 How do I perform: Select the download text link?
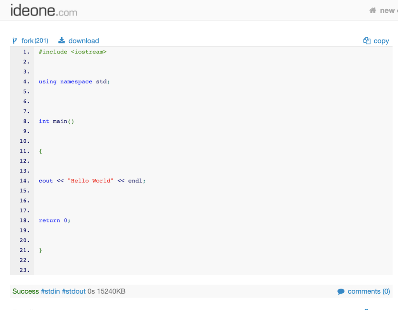coord(84,41)
